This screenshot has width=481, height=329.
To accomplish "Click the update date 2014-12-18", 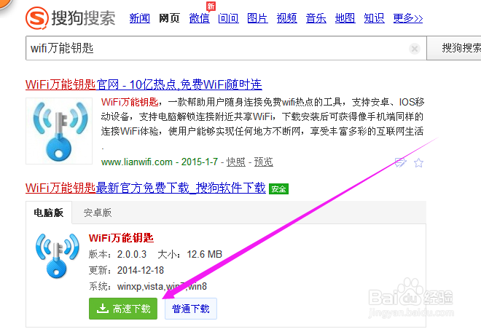I will tap(141, 270).
